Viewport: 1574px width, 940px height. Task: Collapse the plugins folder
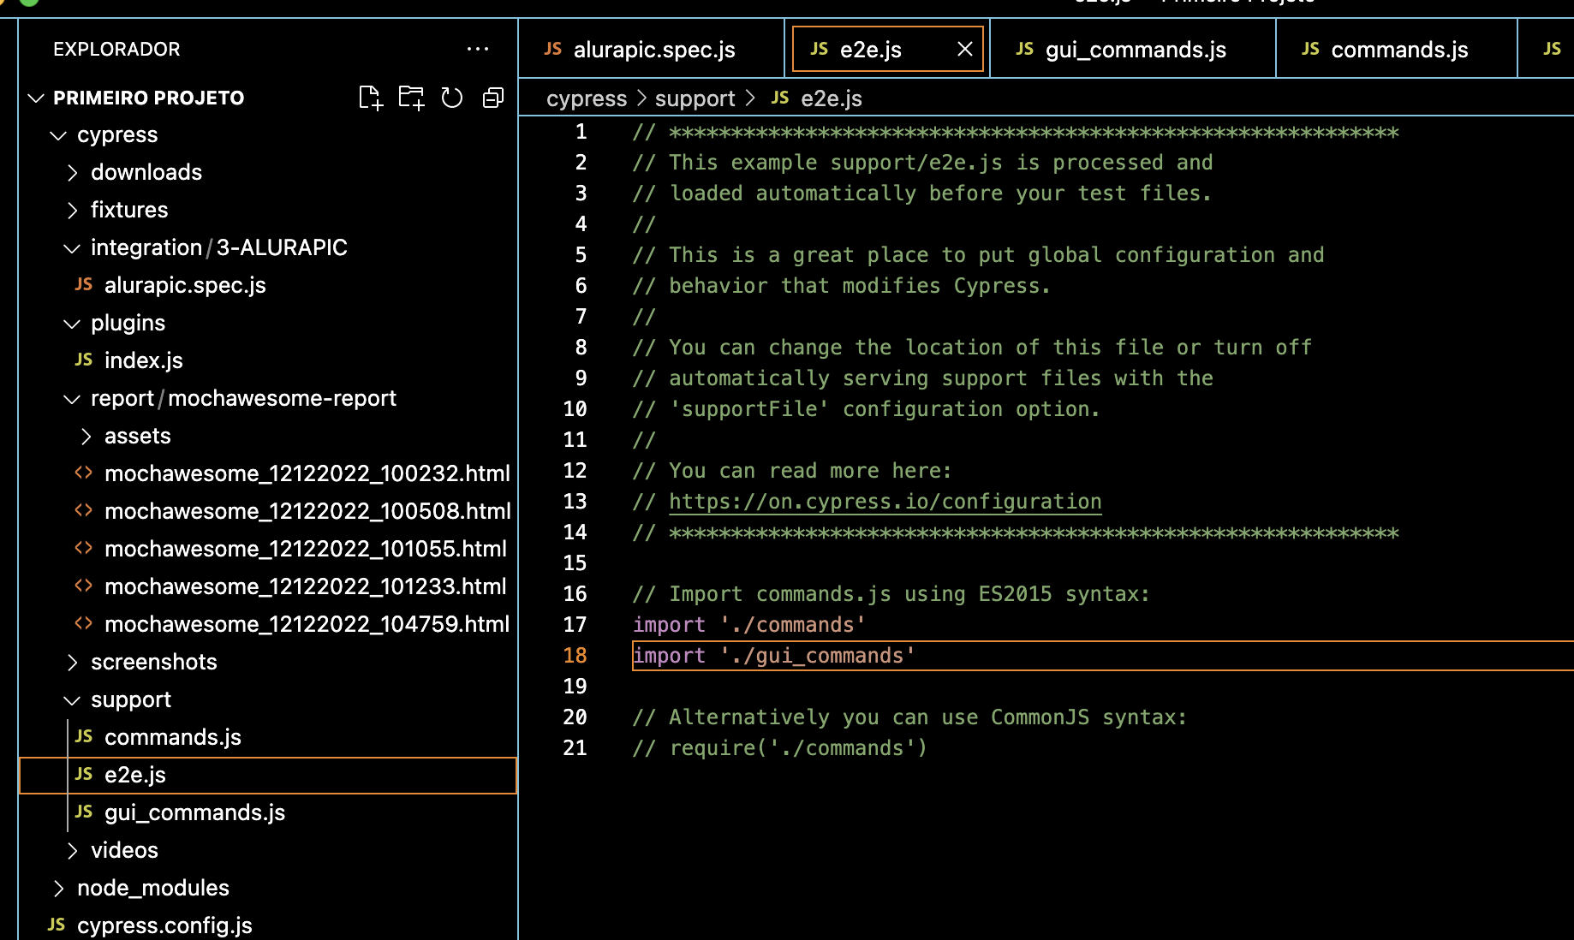[x=128, y=323]
